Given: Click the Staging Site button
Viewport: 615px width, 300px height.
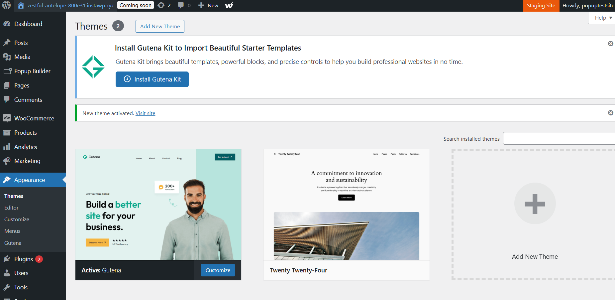Looking at the screenshot, I should (541, 6).
